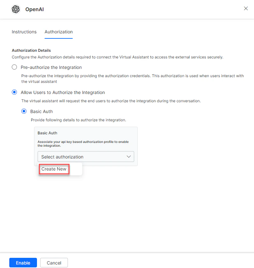Click the Basic Auth panel title
Viewport: 254px width, 268px height.
47,133
